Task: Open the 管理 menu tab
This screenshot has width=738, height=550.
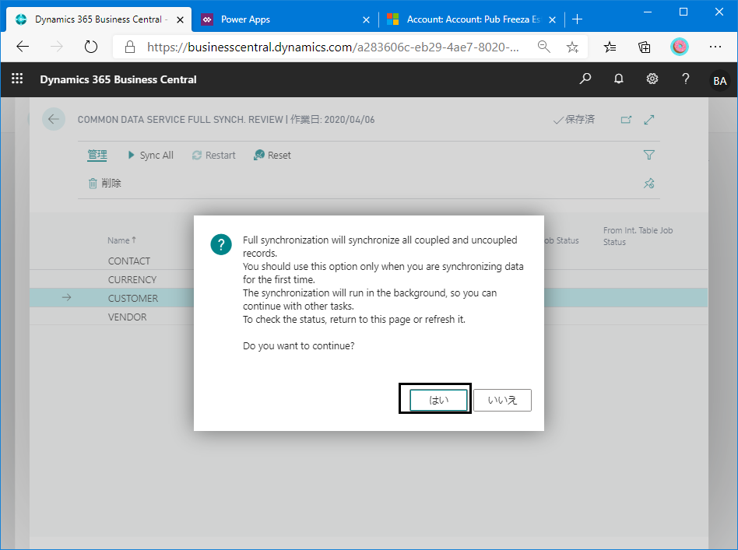Action: [97, 155]
